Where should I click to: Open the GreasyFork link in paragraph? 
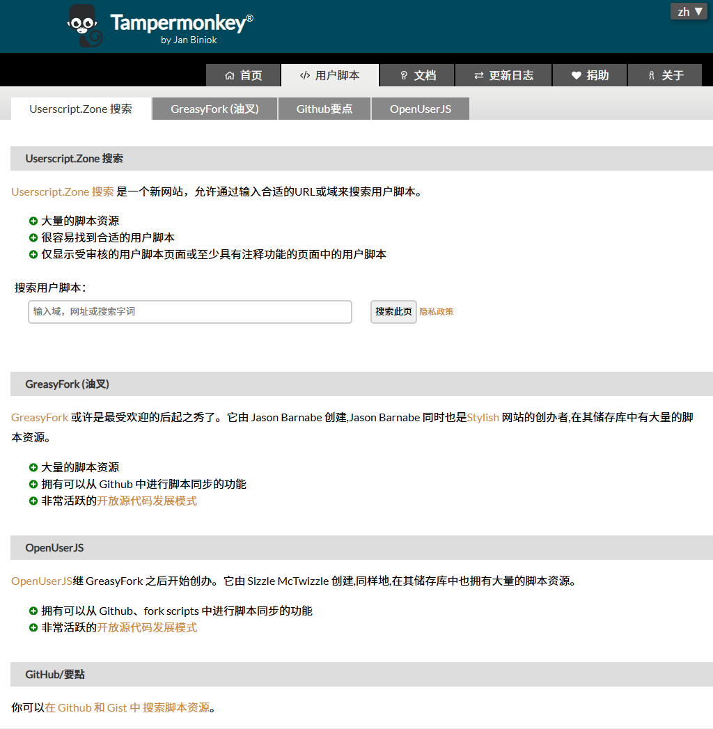40,418
